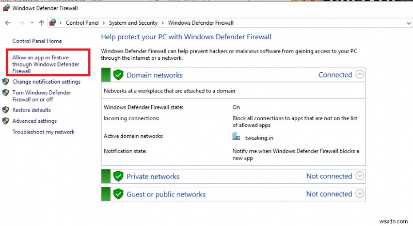The image size is (413, 226).
Task: Click green shield icon for Private networks
Action: coord(118,176)
